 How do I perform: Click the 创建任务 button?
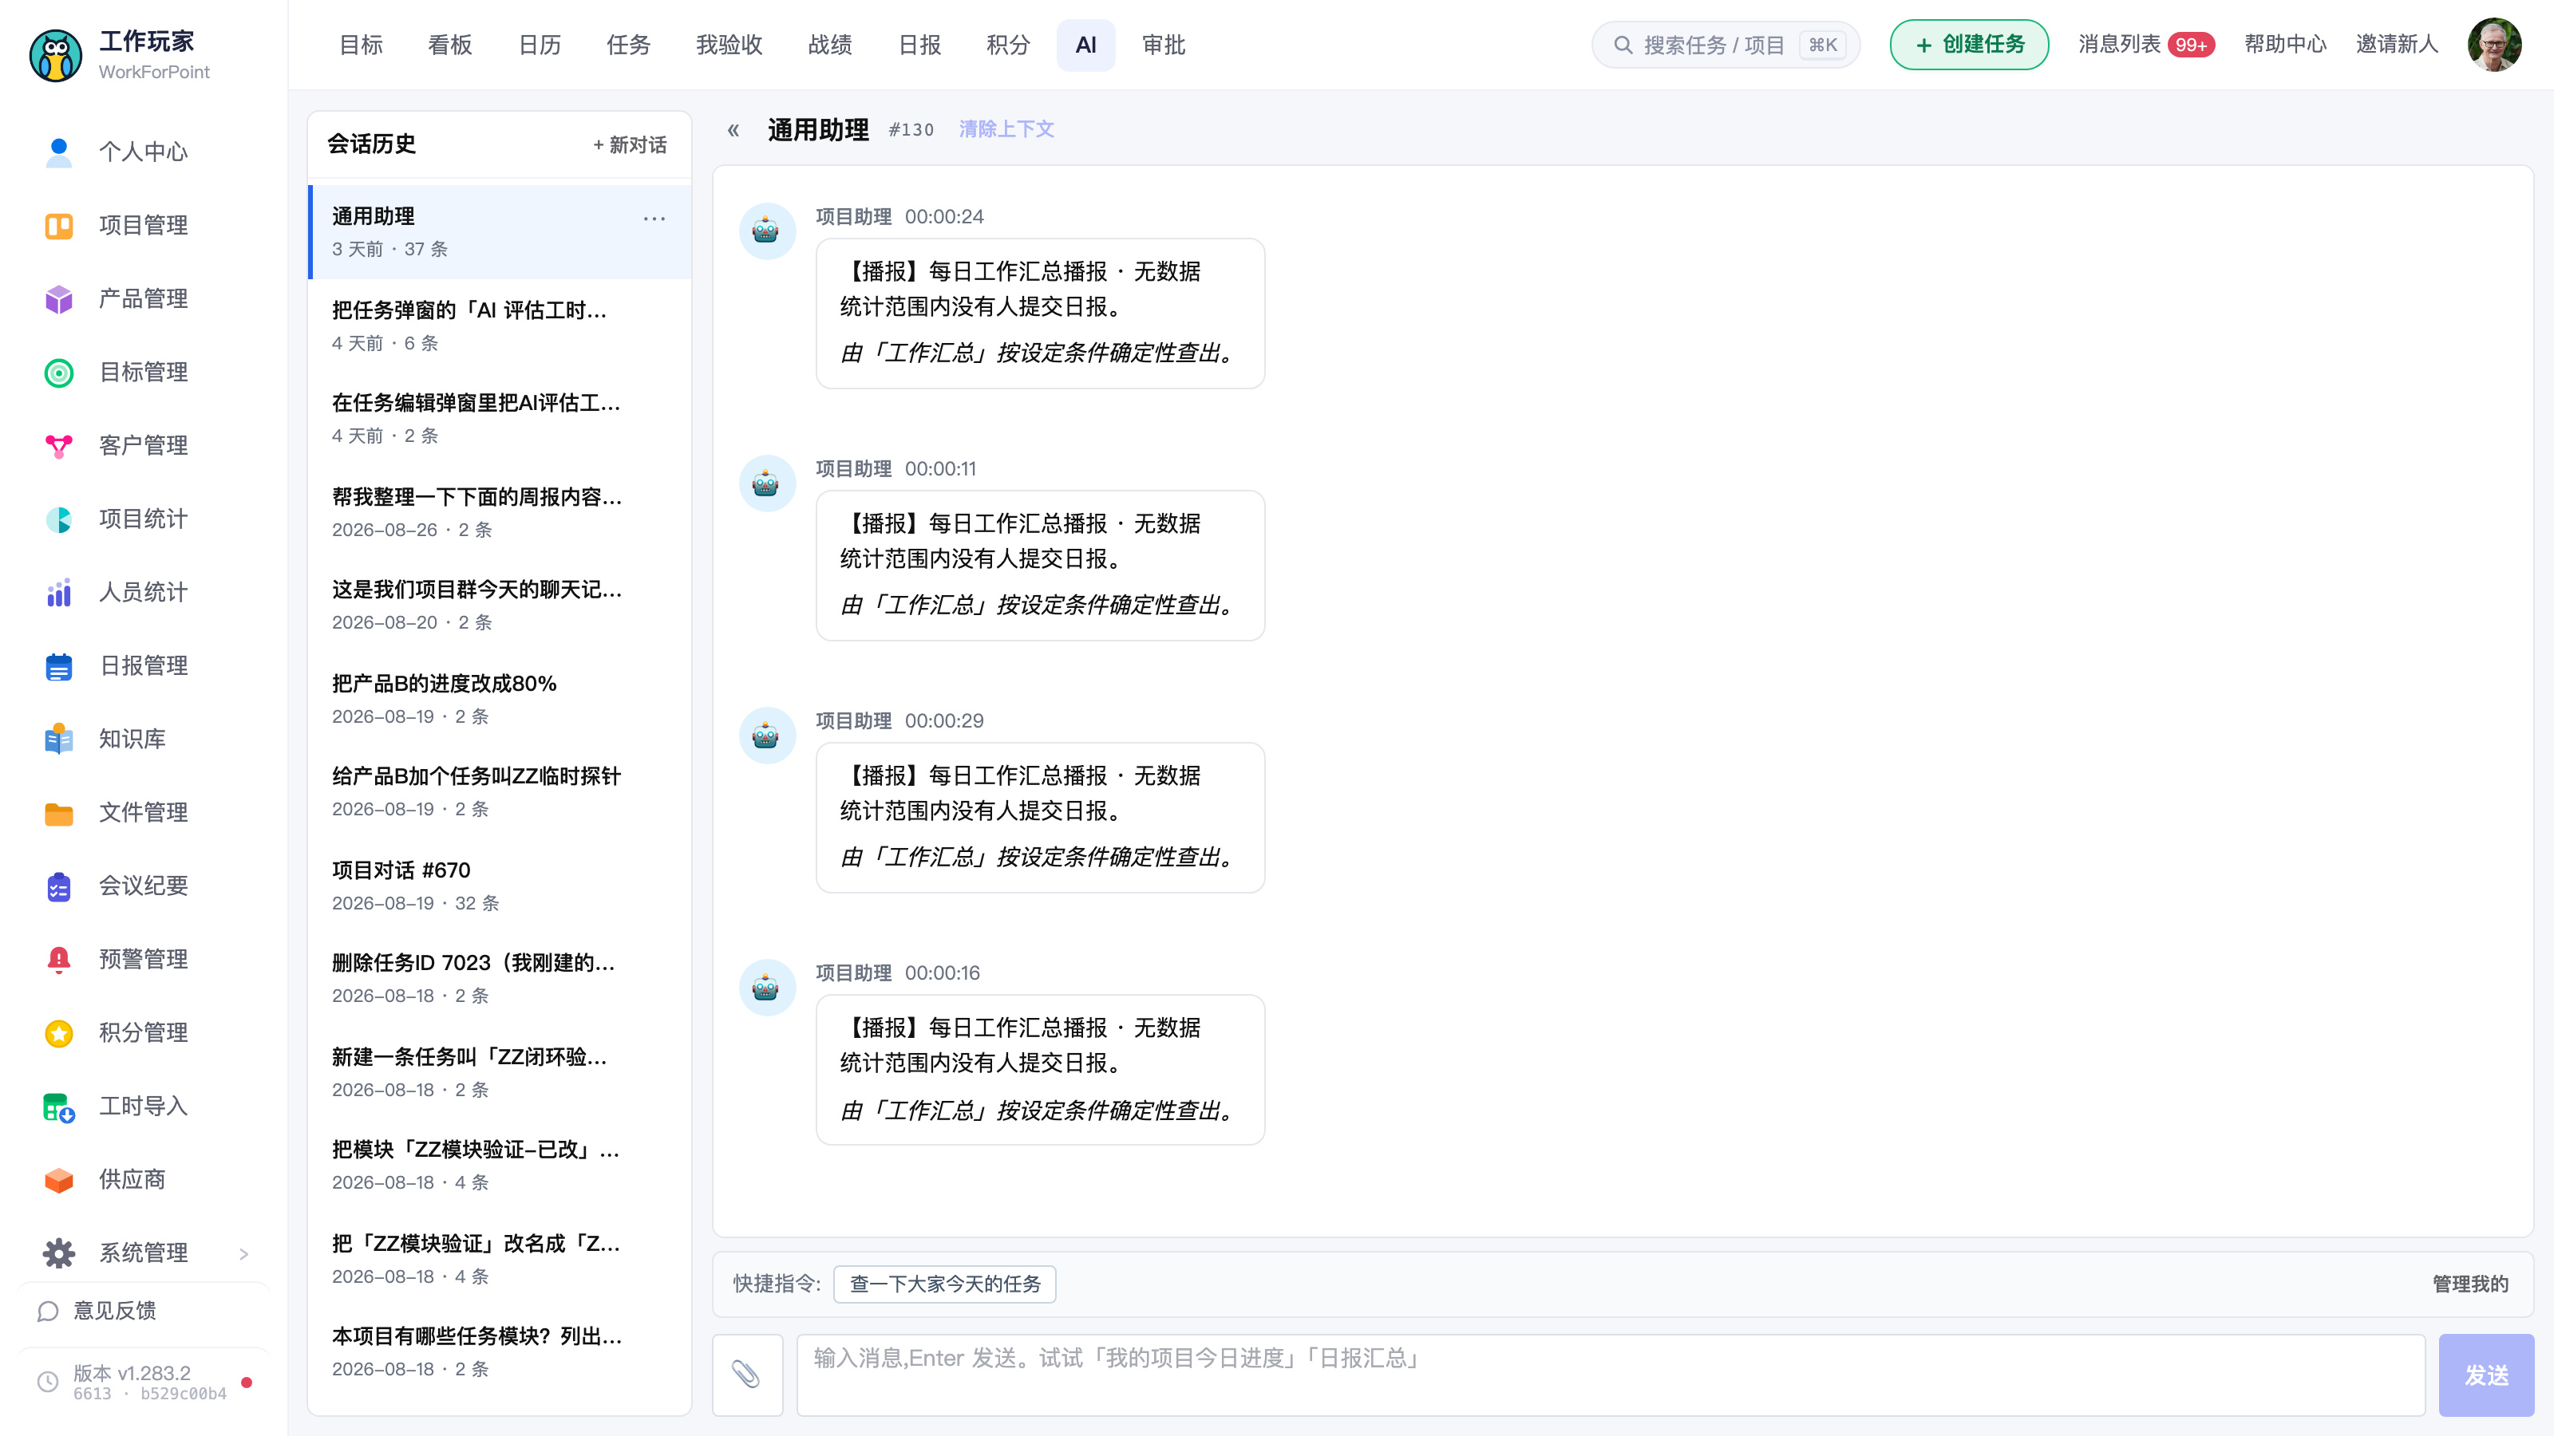(x=1969, y=45)
